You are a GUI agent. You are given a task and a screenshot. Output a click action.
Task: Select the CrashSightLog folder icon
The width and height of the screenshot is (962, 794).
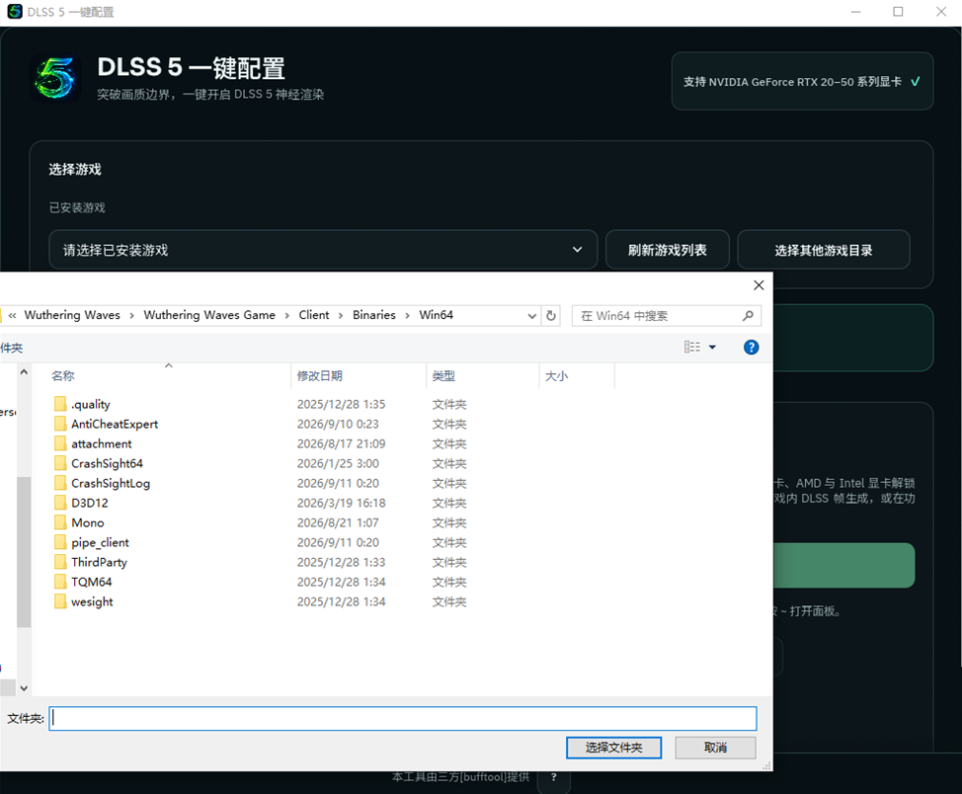click(60, 483)
